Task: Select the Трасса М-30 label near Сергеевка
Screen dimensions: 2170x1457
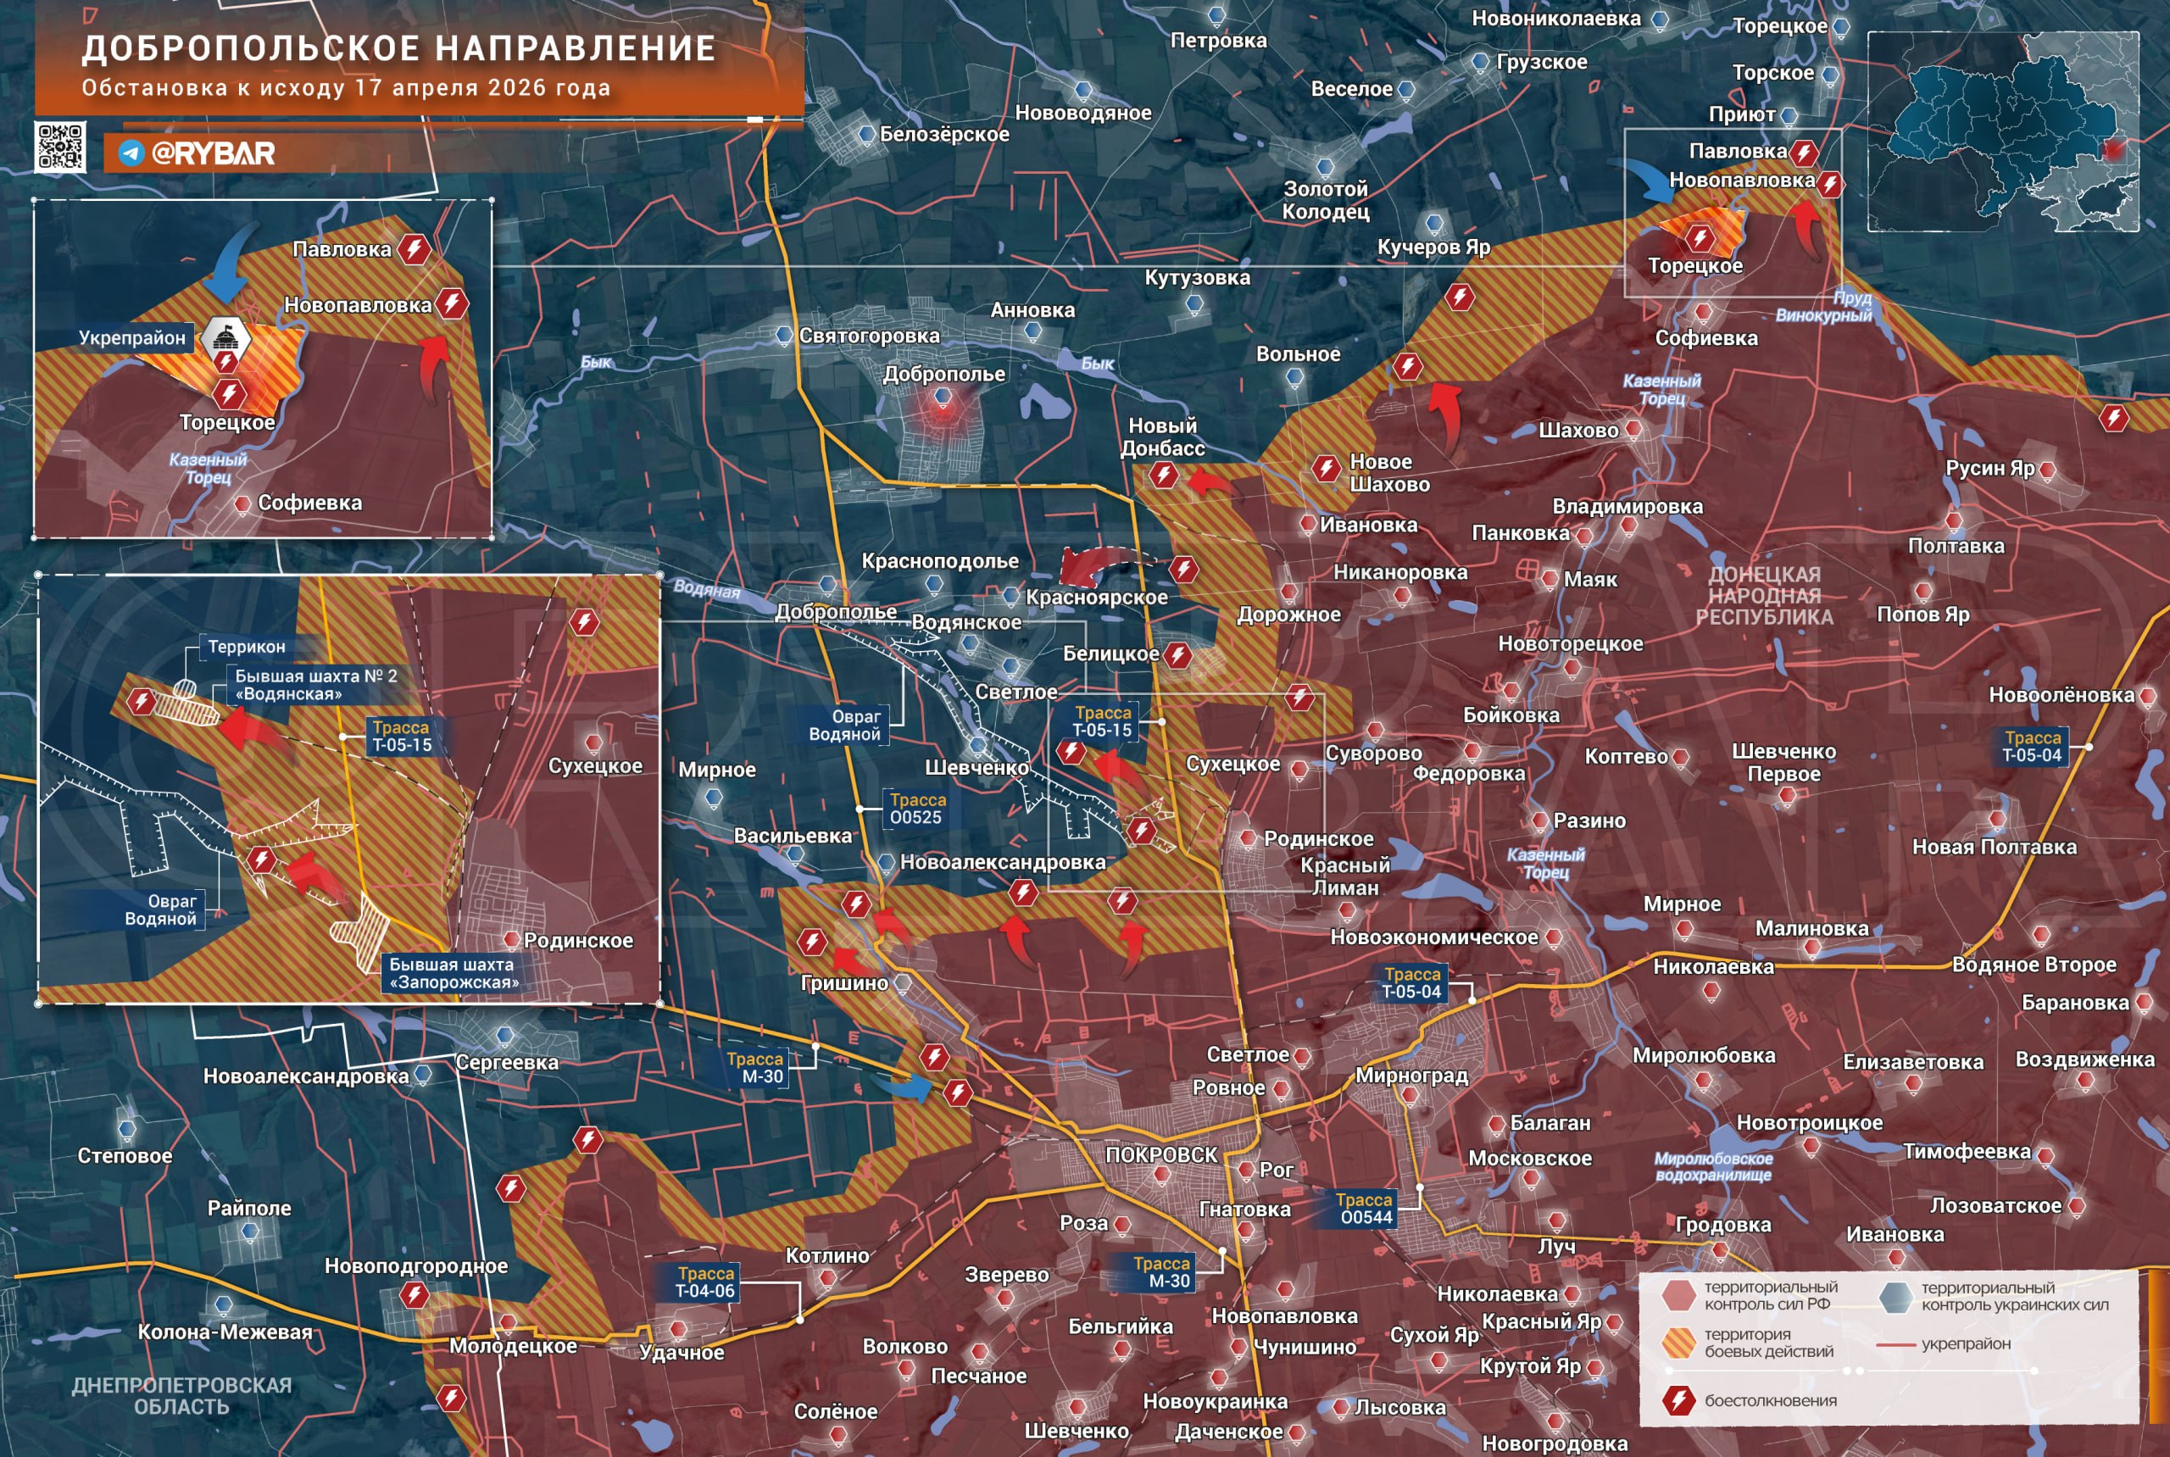Action: pyautogui.click(x=755, y=1068)
